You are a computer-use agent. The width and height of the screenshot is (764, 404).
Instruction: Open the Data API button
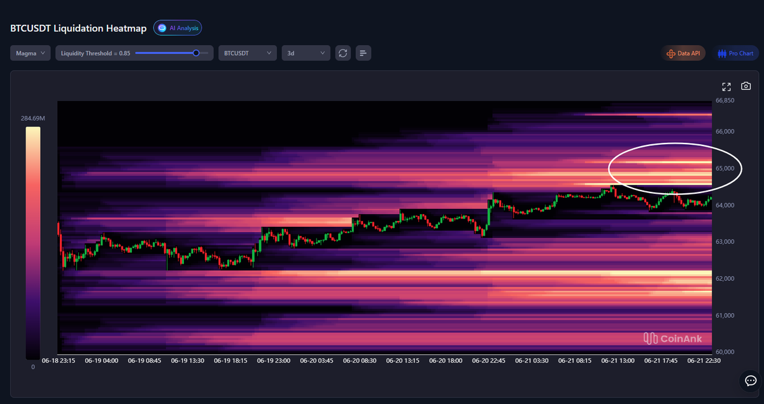683,53
